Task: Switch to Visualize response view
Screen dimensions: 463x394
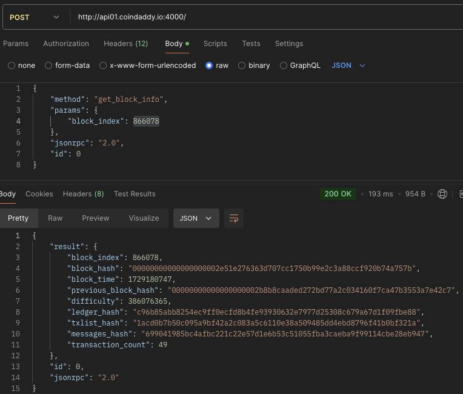Action: click(144, 218)
